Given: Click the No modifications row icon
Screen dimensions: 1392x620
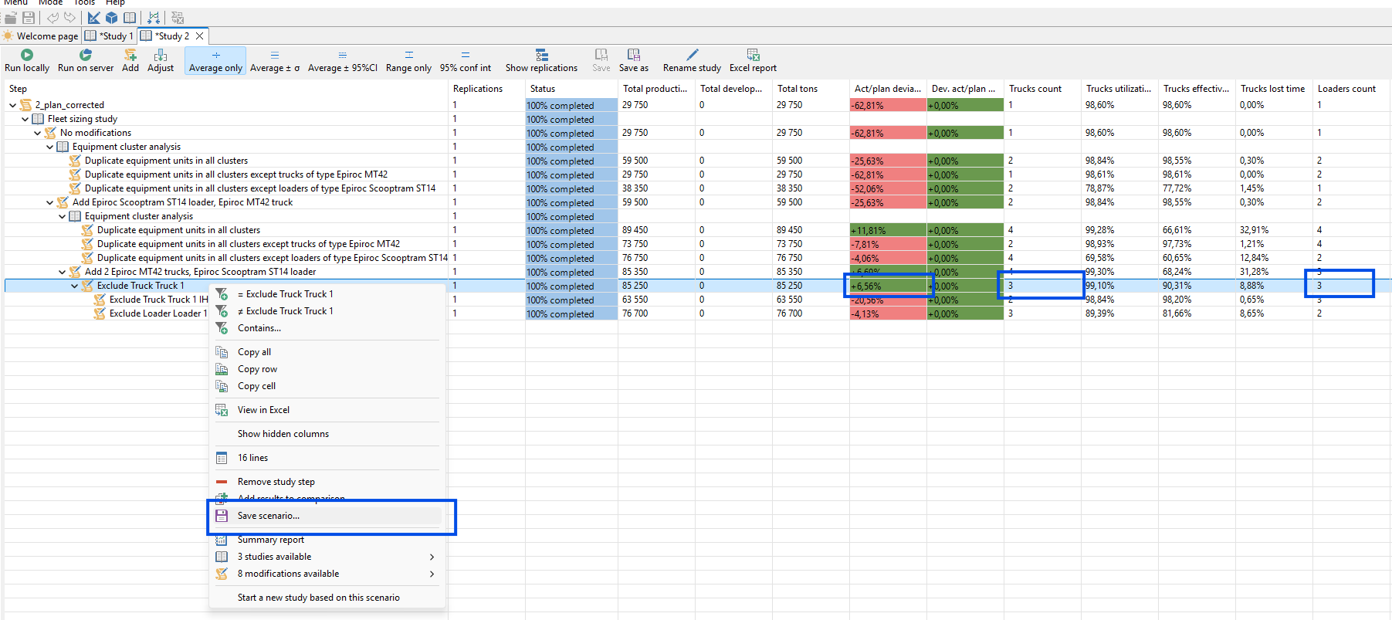Looking at the screenshot, I should 50,133.
